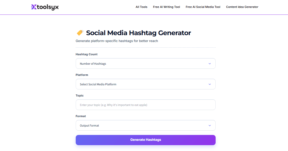Click the Social Media Hashtag Generator heading

[x=138, y=33]
